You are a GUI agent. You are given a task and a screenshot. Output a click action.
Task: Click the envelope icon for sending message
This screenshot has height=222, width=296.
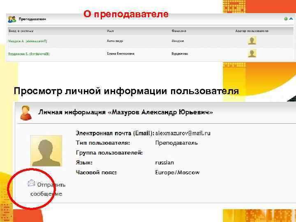click(31, 183)
